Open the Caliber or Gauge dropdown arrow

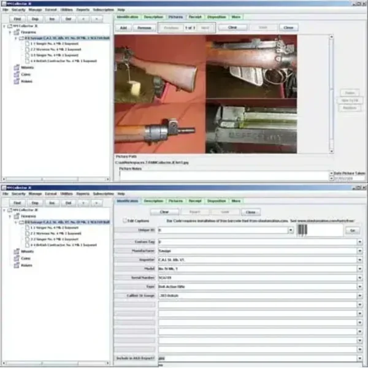coord(359,296)
